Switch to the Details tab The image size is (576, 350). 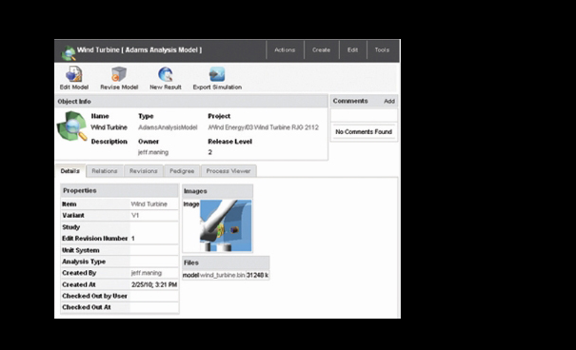(70, 171)
